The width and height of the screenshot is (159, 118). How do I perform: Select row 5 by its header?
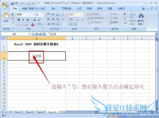click(4, 66)
